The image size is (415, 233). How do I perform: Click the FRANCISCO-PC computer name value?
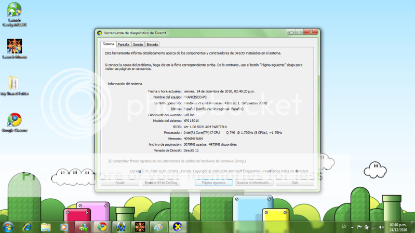click(195, 98)
